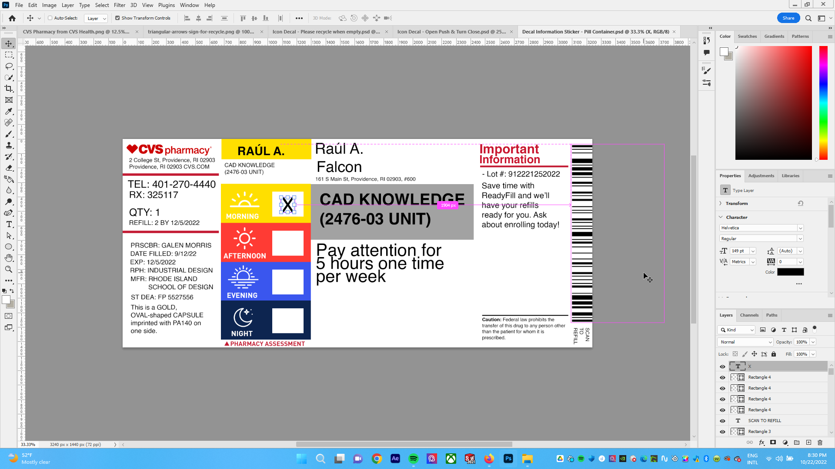Select the Rectangular Marquee tool
This screenshot has width=835, height=469.
point(9,55)
